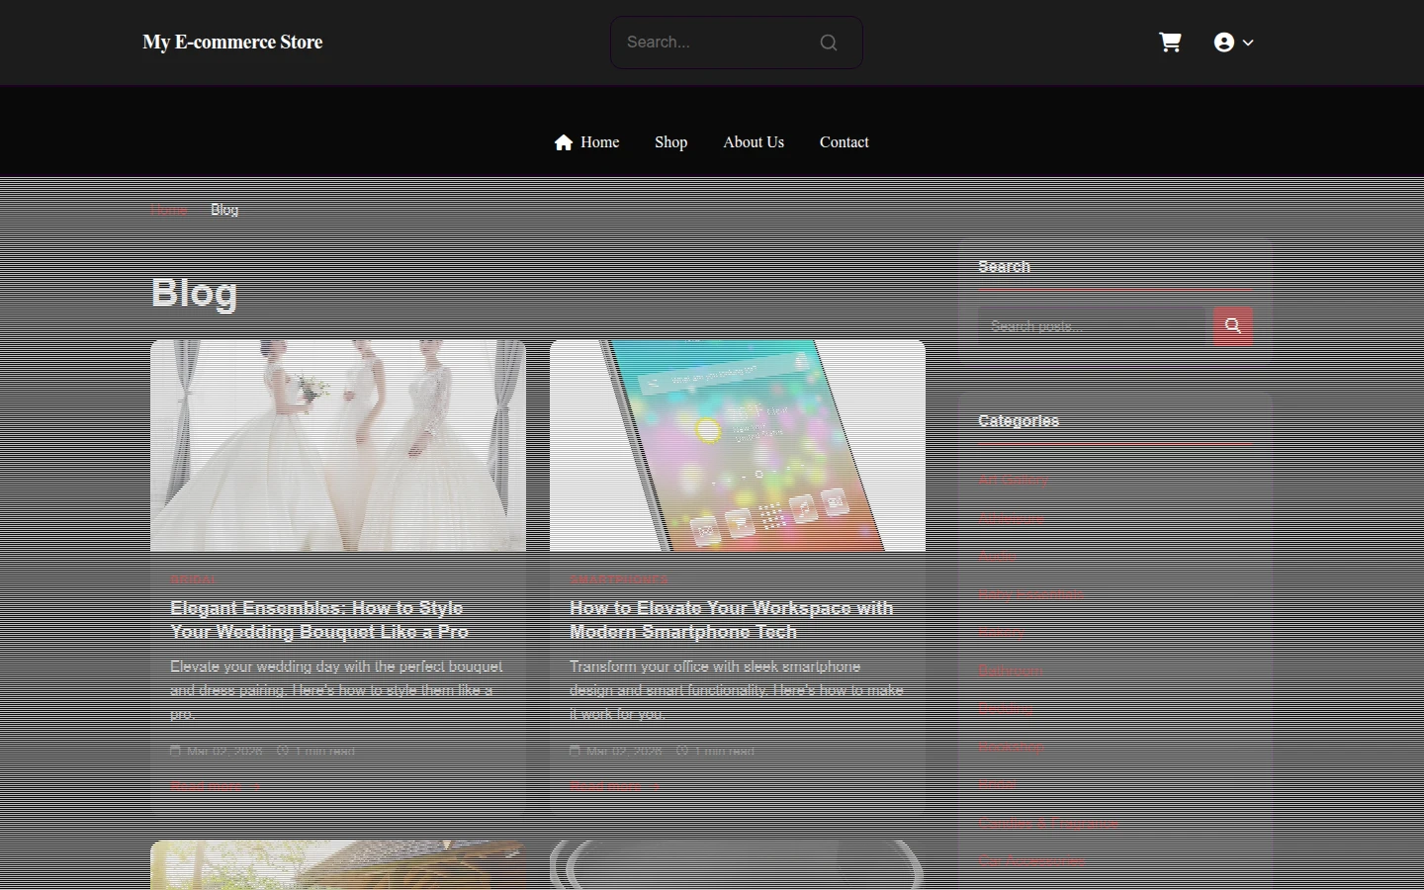Select the Bookshop category
Viewport: 1424px width, 890px height.
point(1011,748)
